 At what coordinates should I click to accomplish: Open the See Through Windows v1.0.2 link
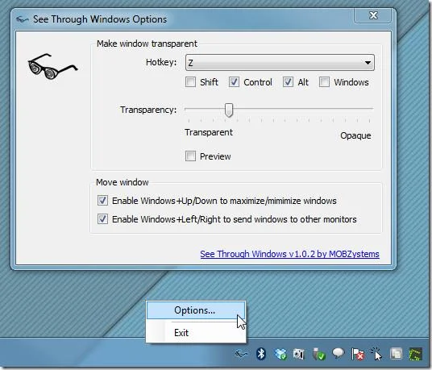pyautogui.click(x=289, y=254)
